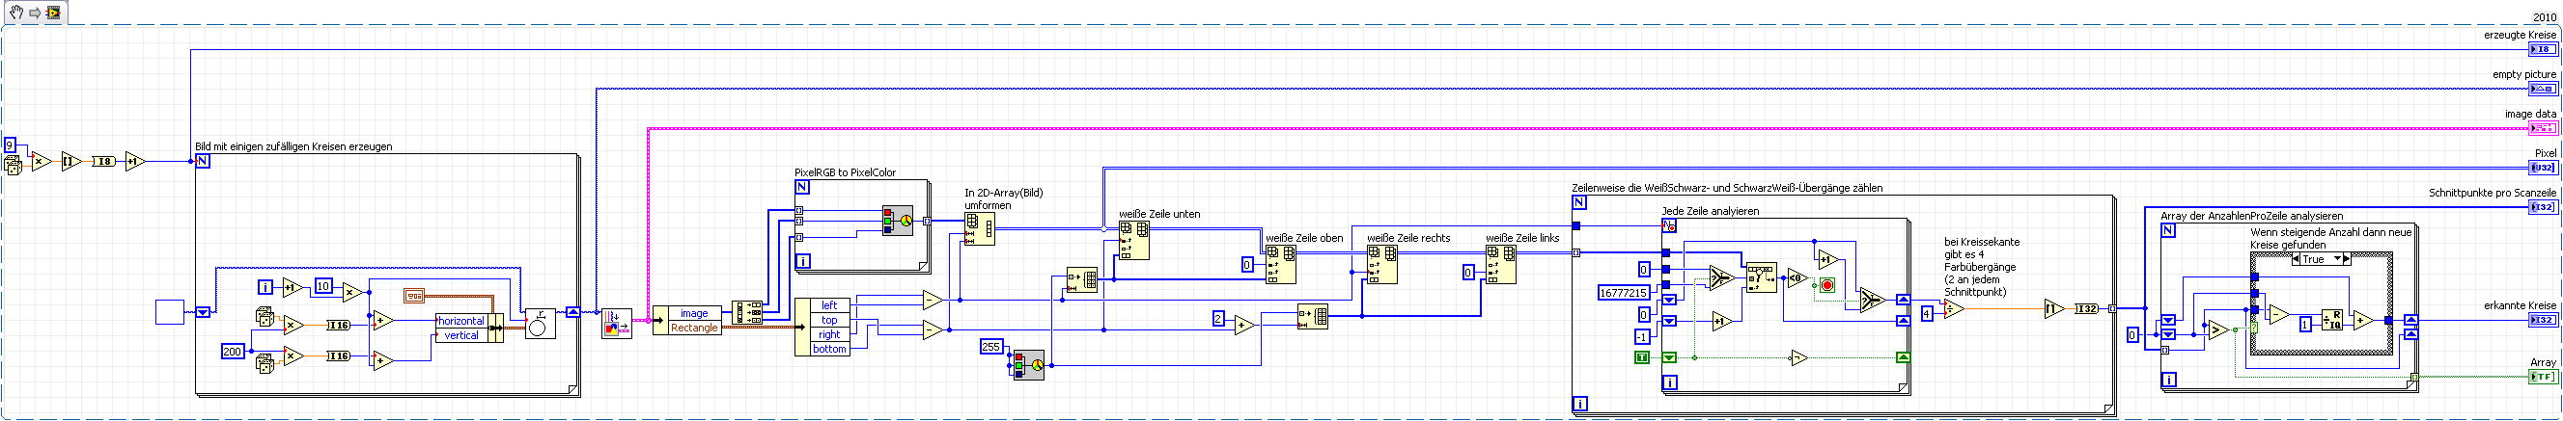Click the 'PixelRGB to PixelColor' label

click(845, 172)
